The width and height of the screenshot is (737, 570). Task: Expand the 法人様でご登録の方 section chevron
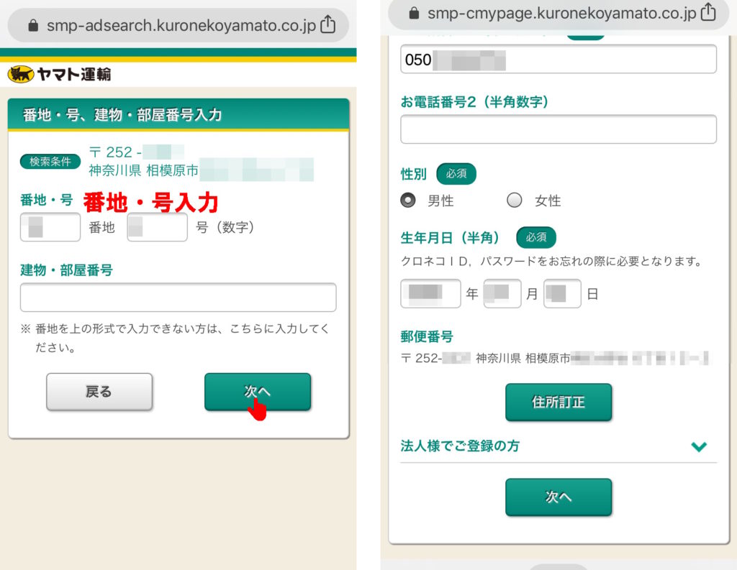point(698,446)
